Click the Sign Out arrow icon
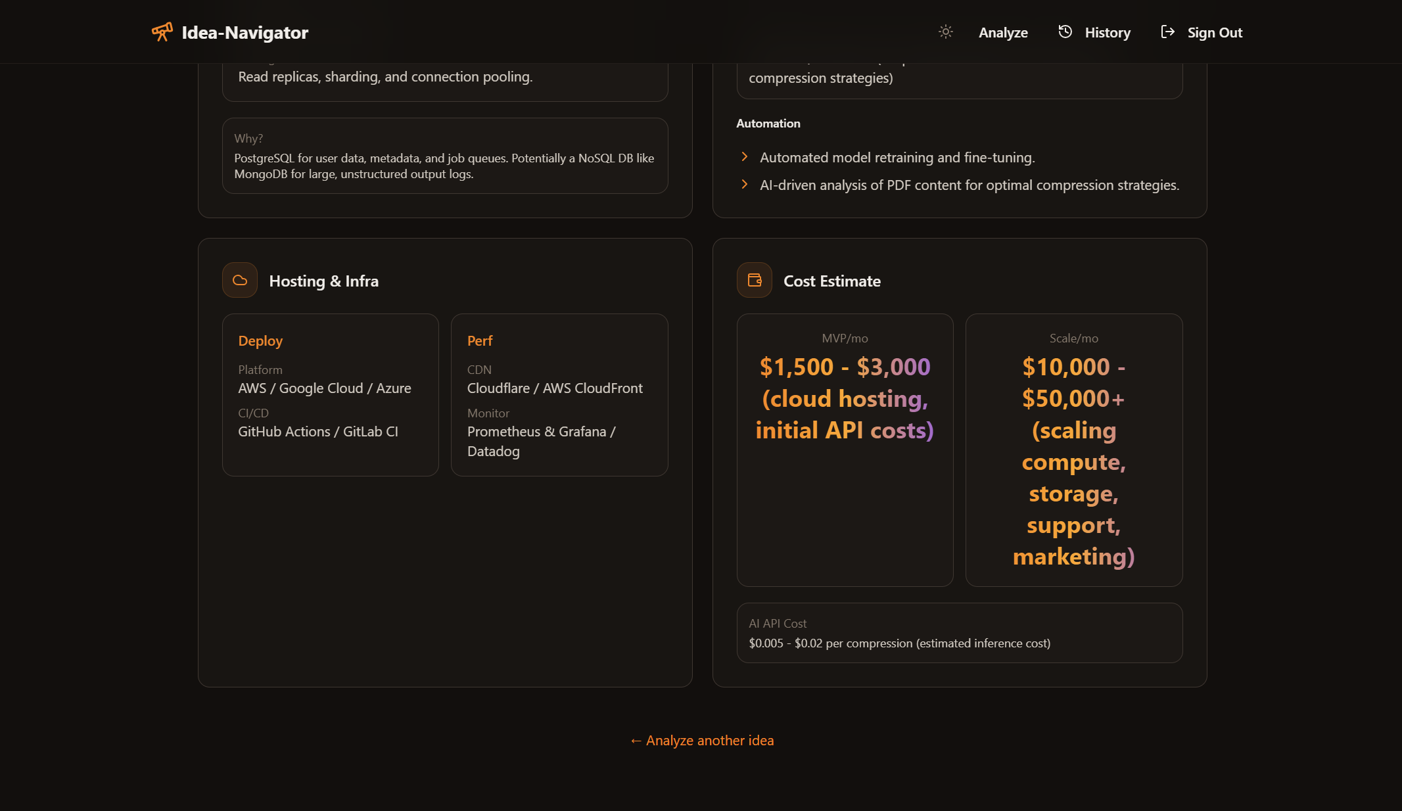1402x811 pixels. (x=1167, y=32)
